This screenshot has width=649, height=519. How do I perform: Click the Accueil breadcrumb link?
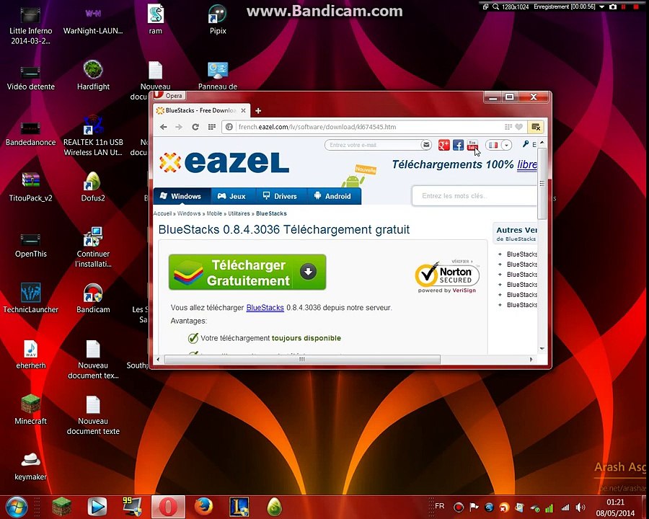click(x=162, y=213)
